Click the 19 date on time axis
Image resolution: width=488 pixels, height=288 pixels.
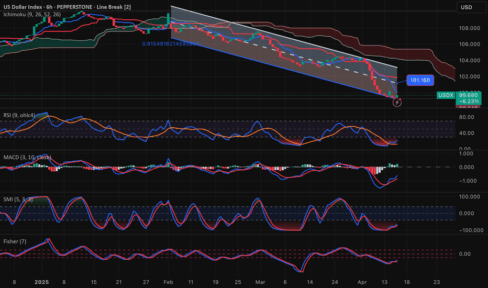[x=215, y=282]
